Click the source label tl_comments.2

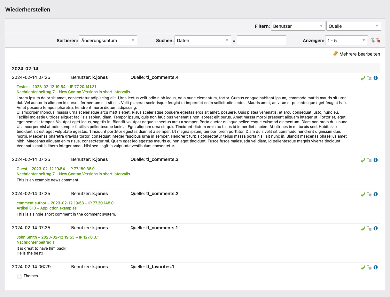coord(162,194)
